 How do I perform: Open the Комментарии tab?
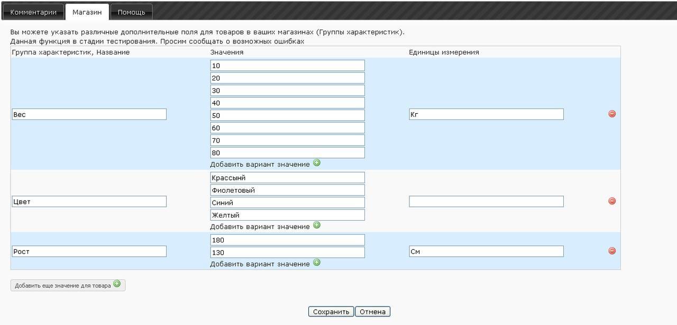coord(33,12)
